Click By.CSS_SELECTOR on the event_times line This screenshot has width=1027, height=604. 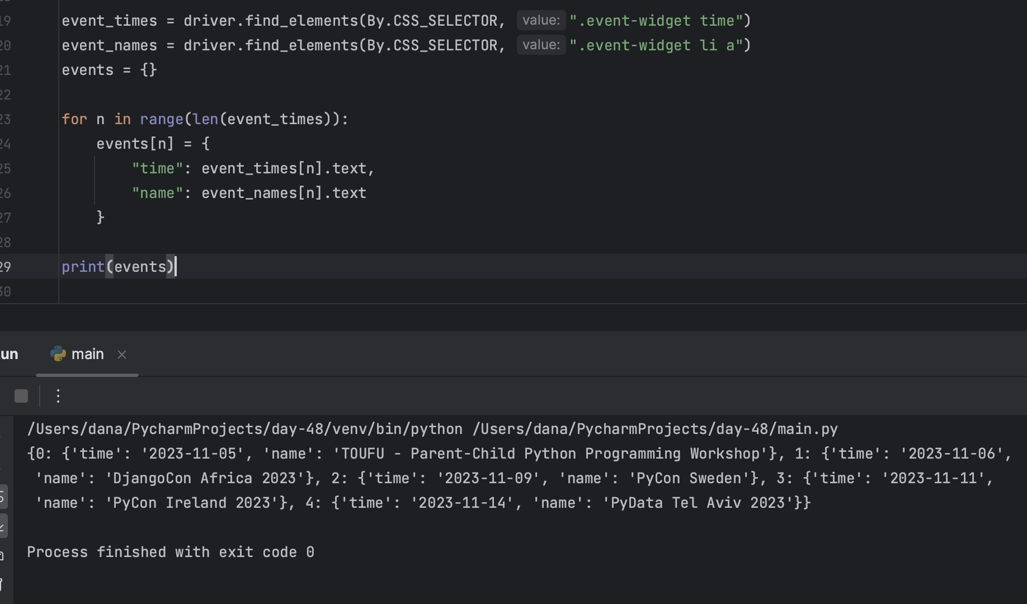432,21
